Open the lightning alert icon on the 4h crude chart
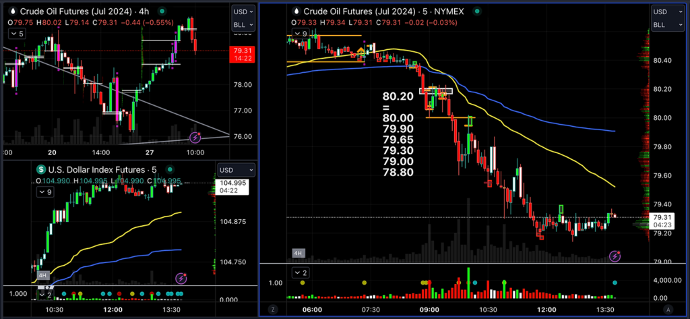Viewport: 690px width, 319px height. (x=195, y=138)
